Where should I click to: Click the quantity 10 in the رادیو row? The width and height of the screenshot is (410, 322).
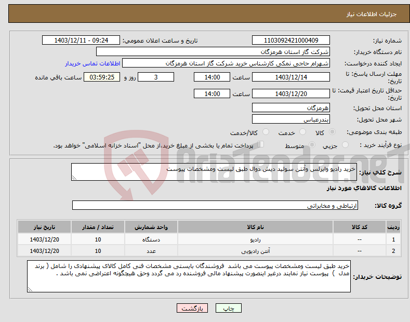(98, 239)
